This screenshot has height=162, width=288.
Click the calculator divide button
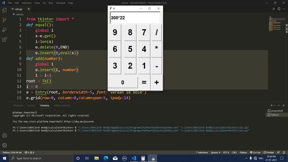tap(156, 32)
